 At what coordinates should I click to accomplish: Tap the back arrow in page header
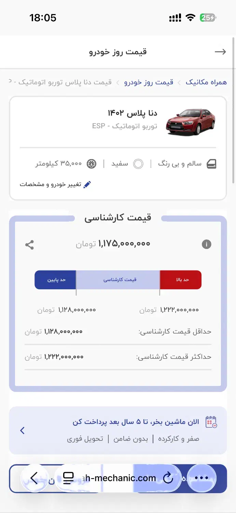click(x=220, y=52)
